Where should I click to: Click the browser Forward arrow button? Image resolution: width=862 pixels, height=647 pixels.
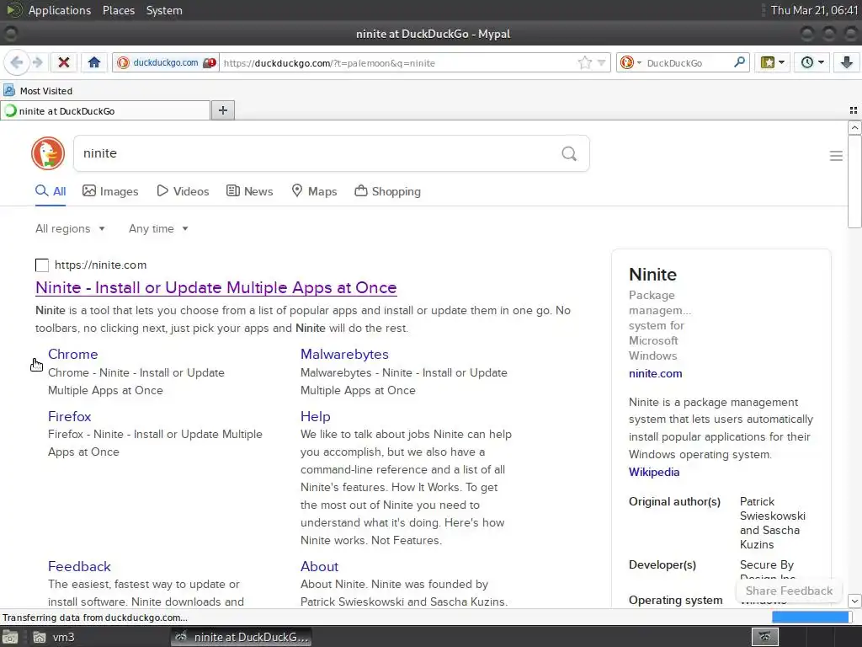(x=37, y=62)
